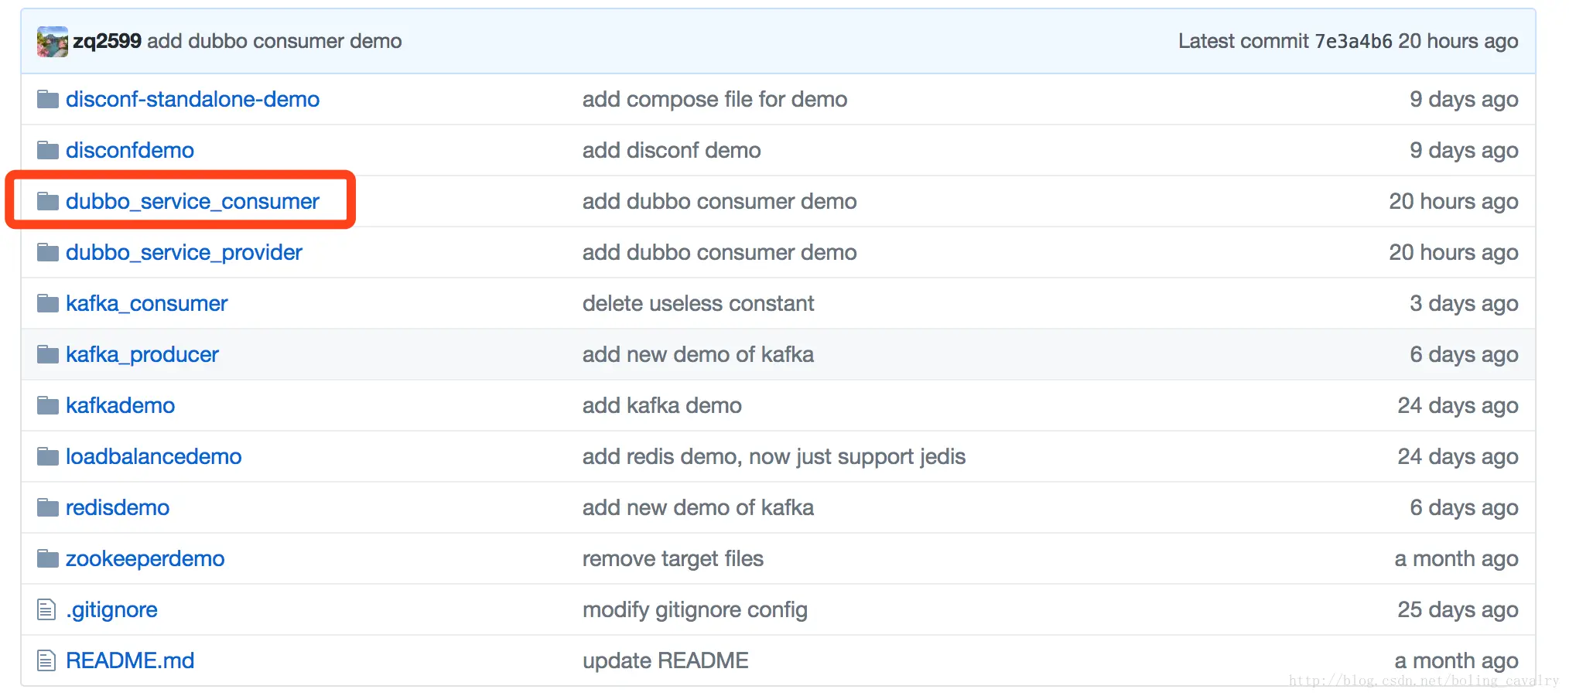Click the folder icon beside kafka_consumer
The image size is (1569, 696).
point(48,303)
